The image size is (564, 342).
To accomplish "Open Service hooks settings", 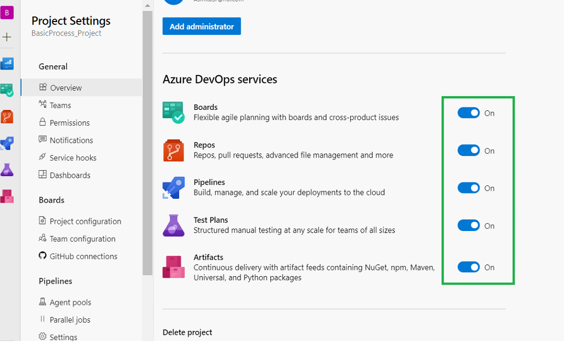I will point(73,158).
